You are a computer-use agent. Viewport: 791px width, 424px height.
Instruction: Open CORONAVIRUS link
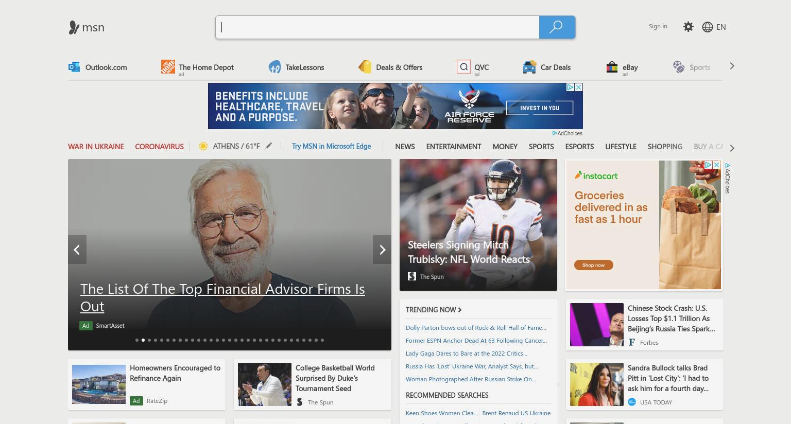159,147
